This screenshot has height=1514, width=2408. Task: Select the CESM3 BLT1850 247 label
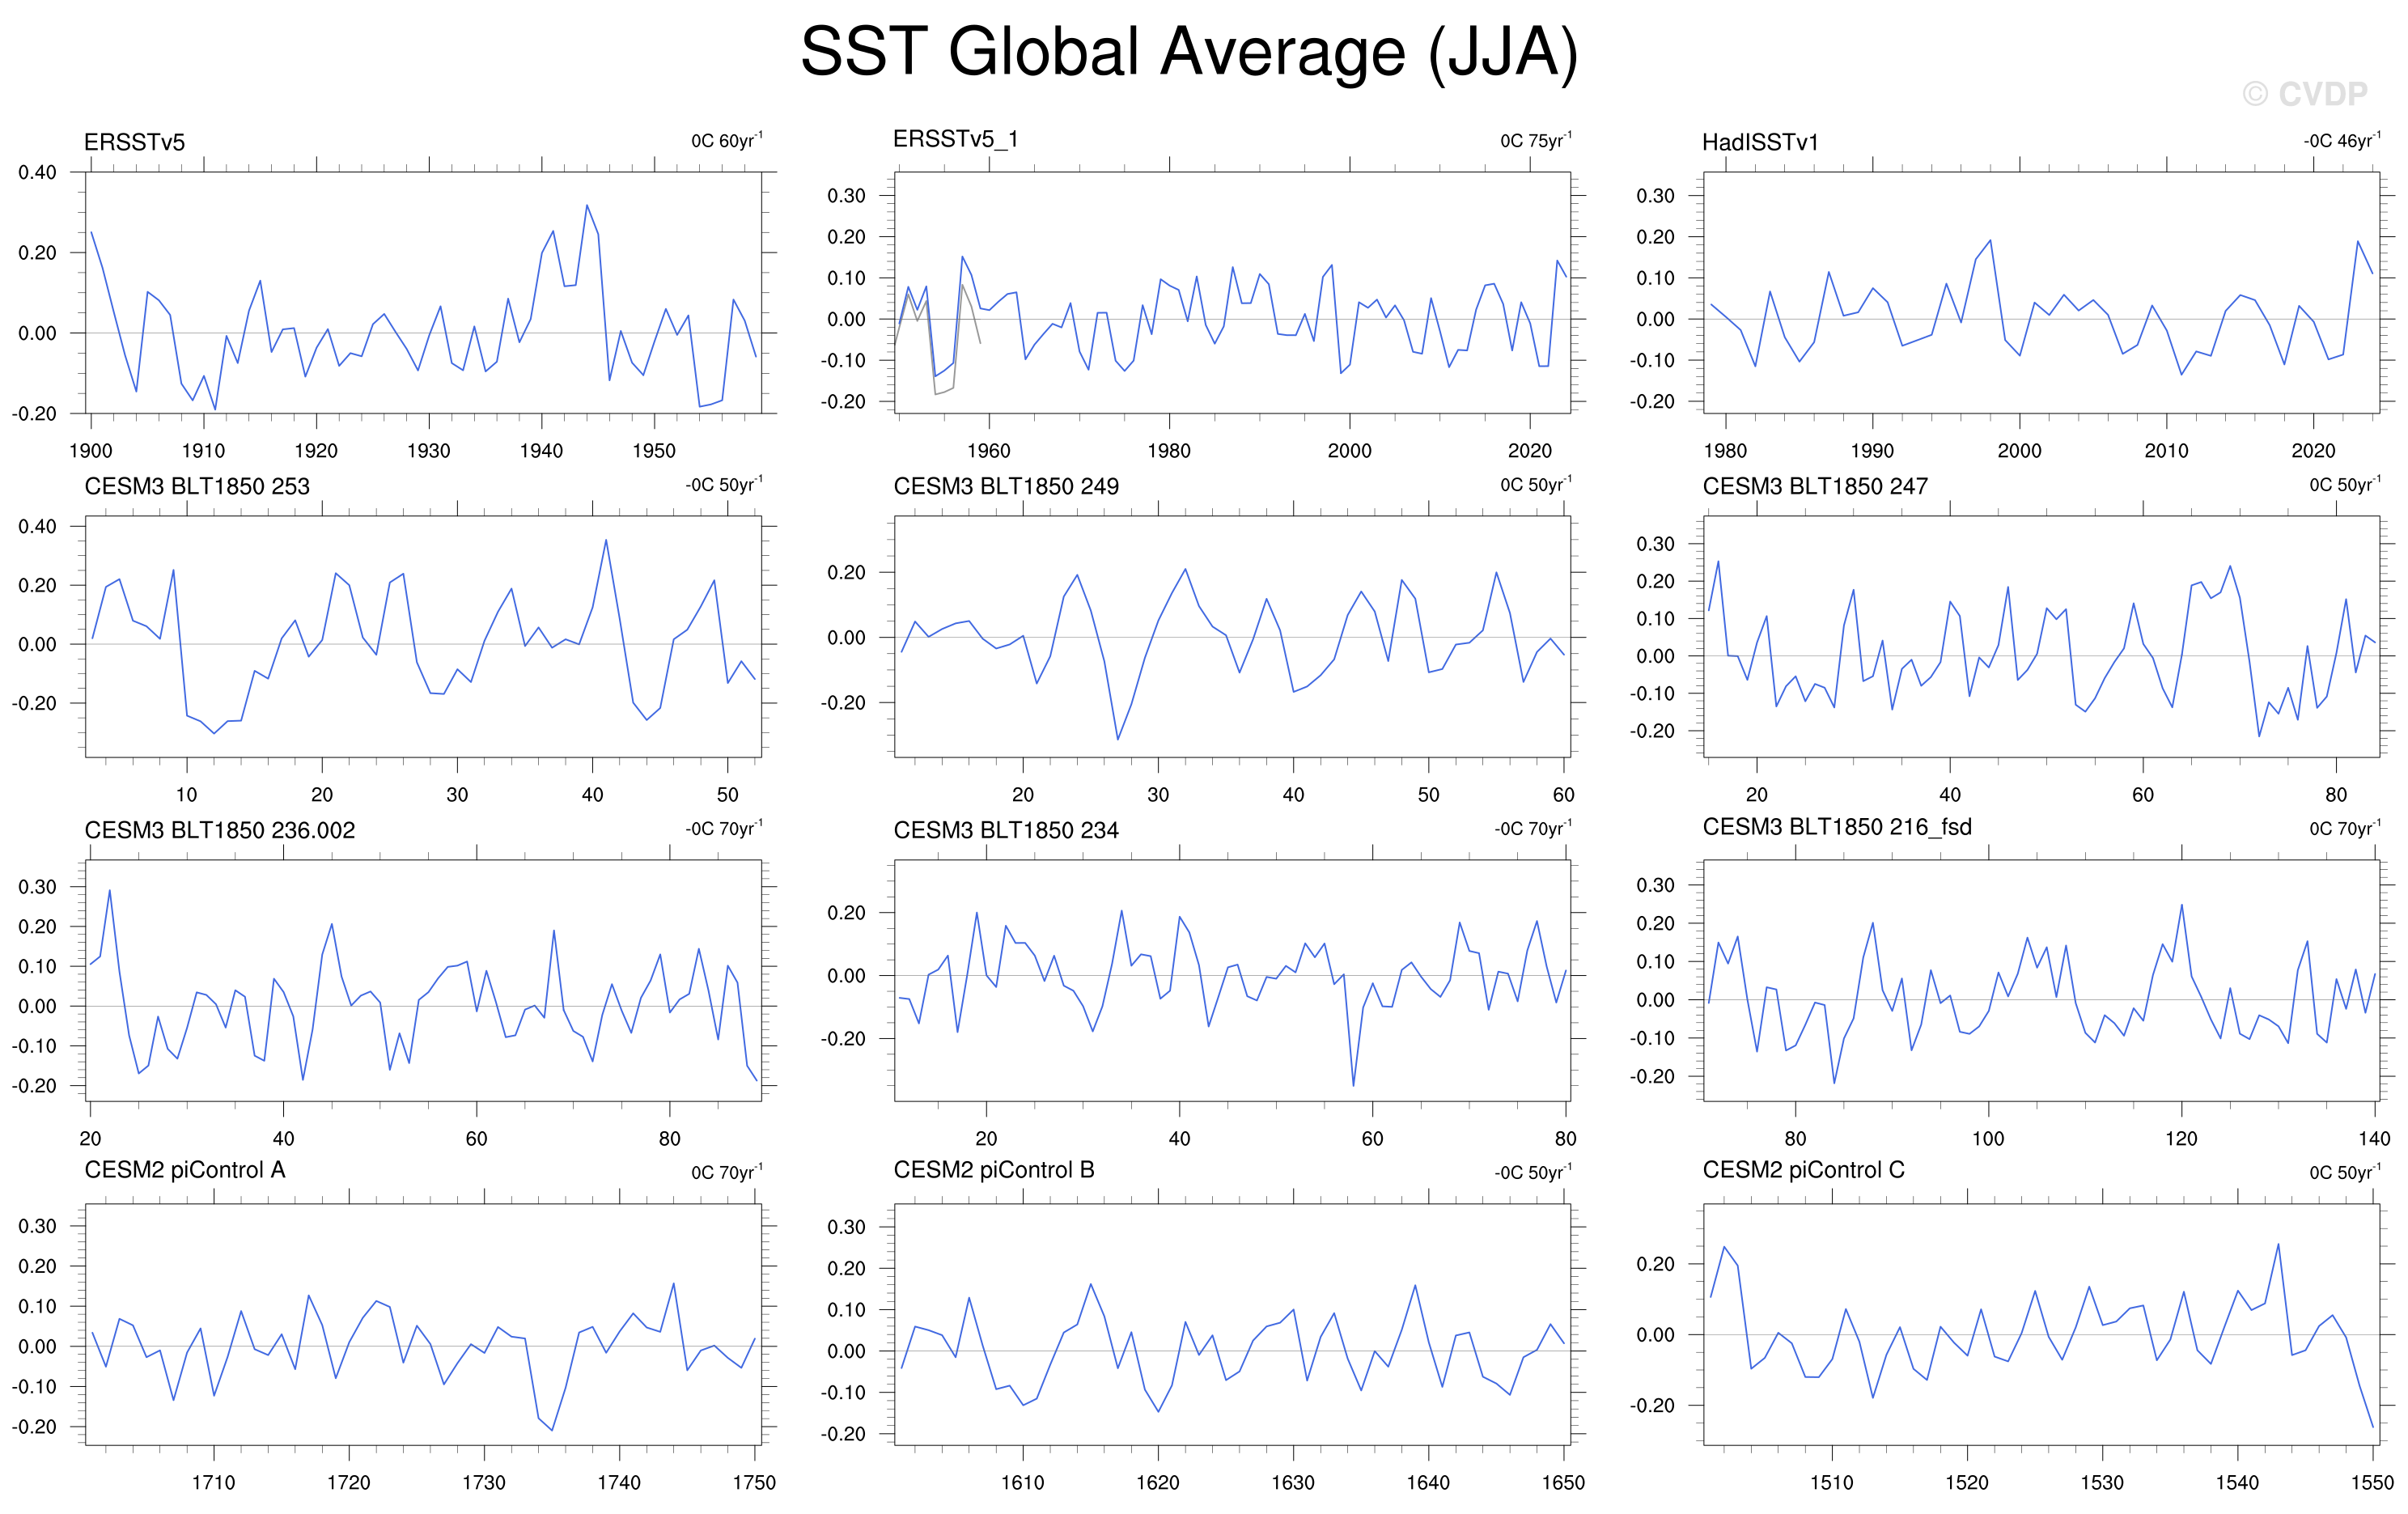tap(1815, 486)
